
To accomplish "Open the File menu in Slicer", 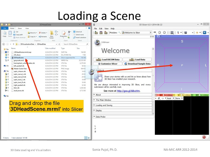I will [x=96, y=29].
